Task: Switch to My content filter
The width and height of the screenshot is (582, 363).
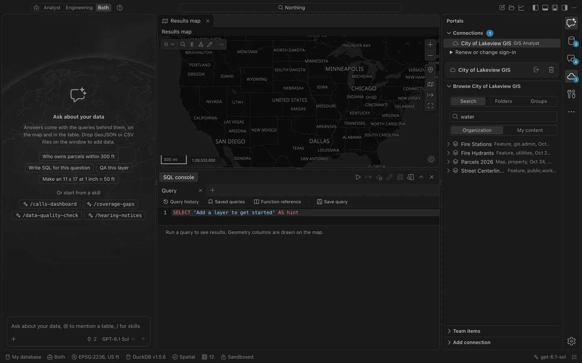Action: pyautogui.click(x=530, y=130)
